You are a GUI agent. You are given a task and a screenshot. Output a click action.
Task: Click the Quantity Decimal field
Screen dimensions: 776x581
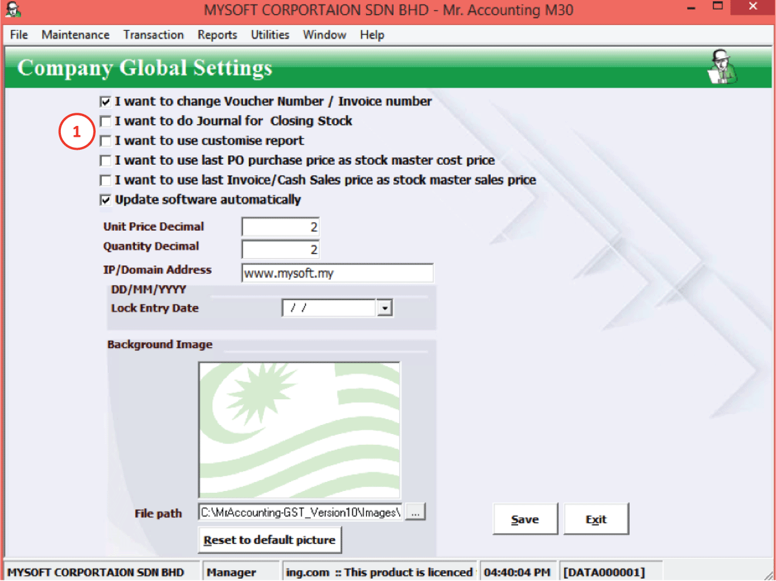coord(281,249)
